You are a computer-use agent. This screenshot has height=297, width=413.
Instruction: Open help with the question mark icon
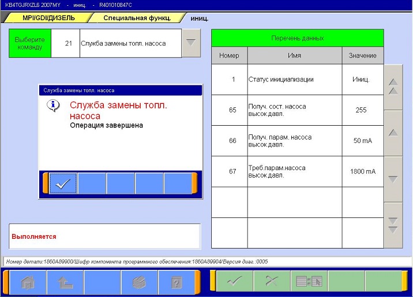point(177,282)
